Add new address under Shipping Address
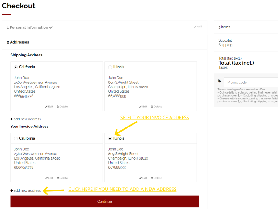278x209 pixels. (26, 119)
